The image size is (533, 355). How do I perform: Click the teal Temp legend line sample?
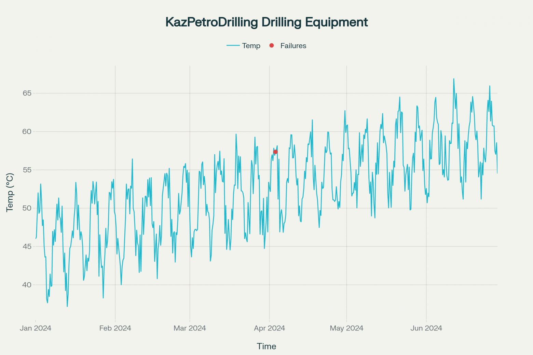click(233, 45)
